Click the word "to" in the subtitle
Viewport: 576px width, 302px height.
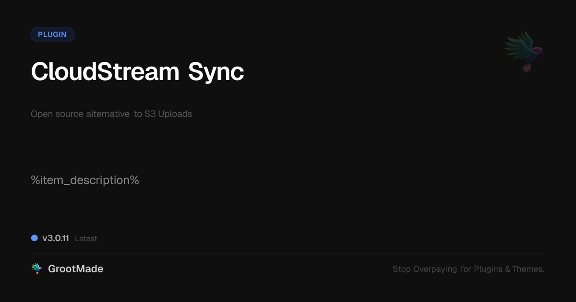138,114
